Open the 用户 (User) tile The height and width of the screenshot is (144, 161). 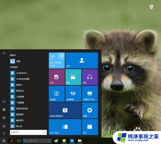tap(81, 60)
